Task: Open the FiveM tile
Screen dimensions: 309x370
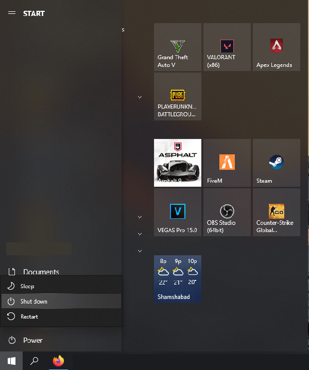Action: (227, 163)
